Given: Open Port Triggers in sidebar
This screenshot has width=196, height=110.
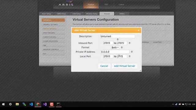Looking at the screenshot, I should point(53,33).
